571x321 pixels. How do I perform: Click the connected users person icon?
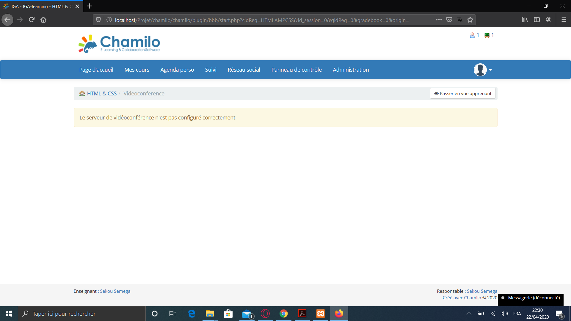[x=473, y=35]
